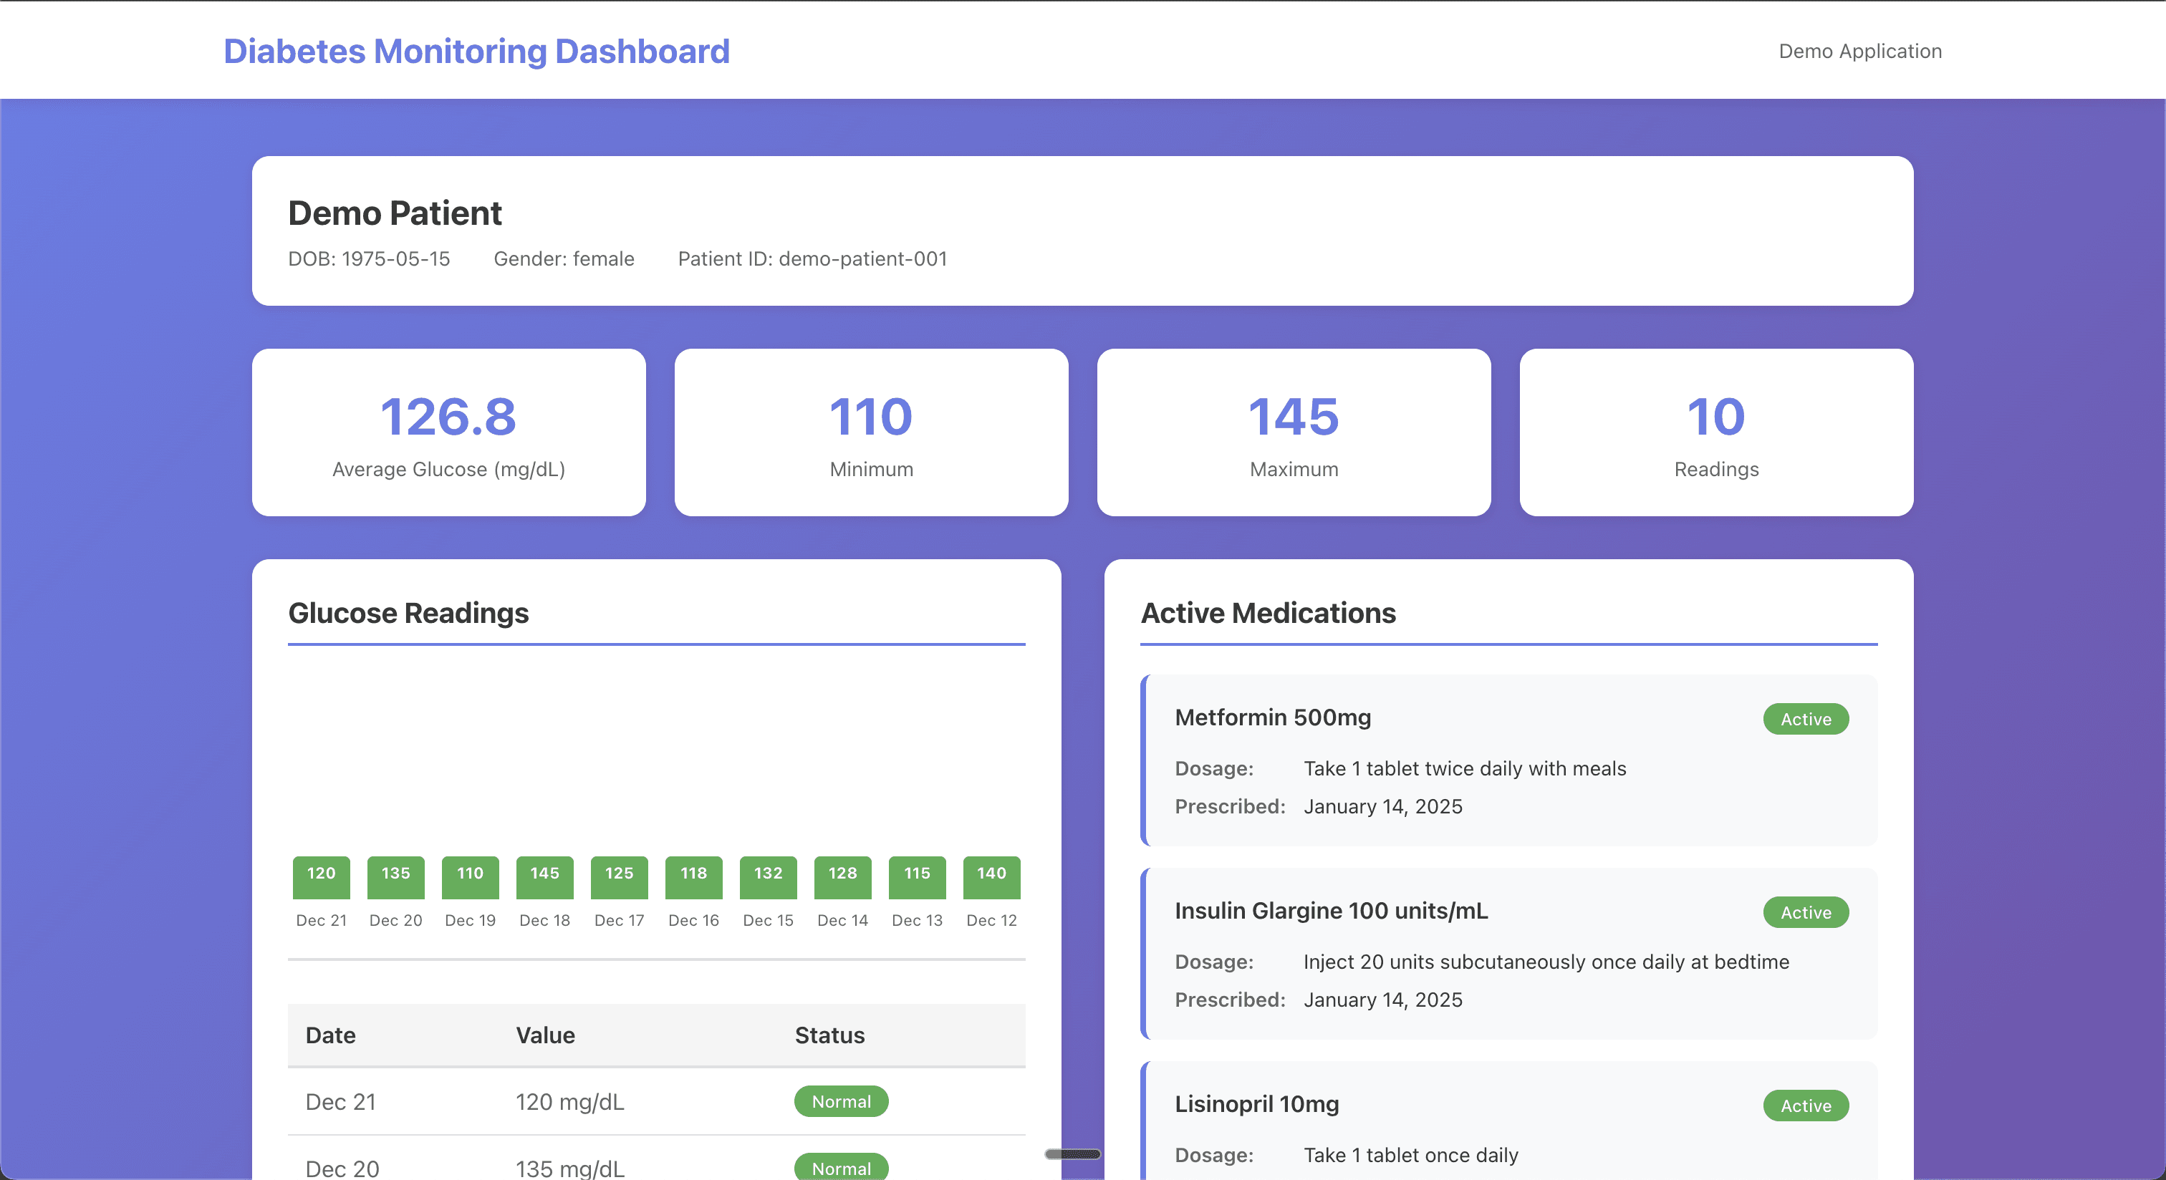Screen dimensions: 2166x1180
Task: Click the Average Glucose stat card
Action: pos(448,432)
